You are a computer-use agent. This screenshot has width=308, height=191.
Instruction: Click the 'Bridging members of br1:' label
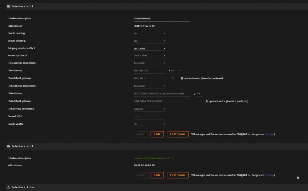22,48
